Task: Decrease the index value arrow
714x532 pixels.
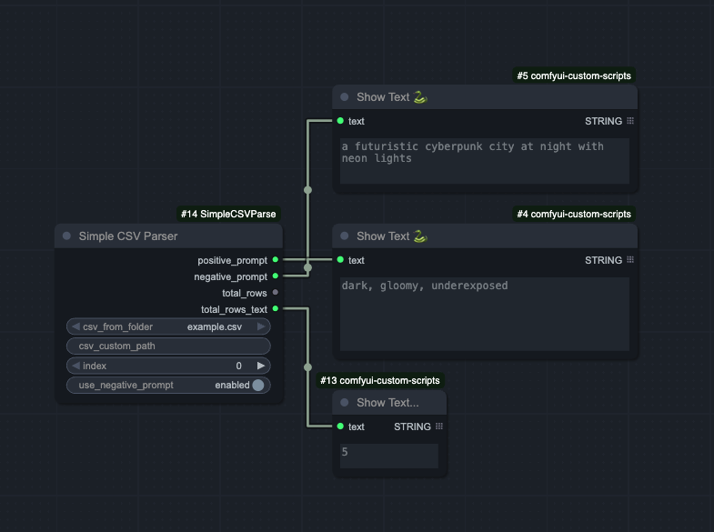Action: 75,366
